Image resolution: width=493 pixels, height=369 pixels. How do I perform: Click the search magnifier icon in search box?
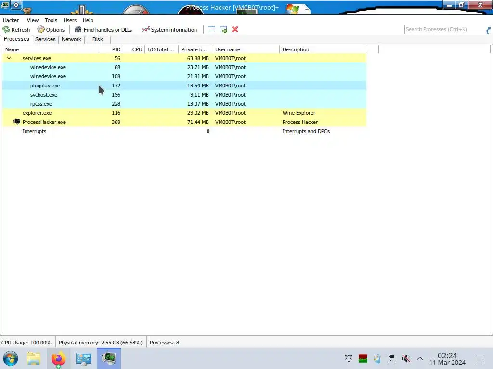coord(488,30)
